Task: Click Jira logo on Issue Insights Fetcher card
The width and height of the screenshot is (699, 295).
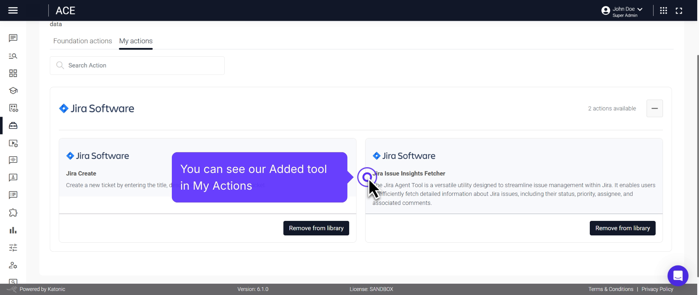Action: click(x=404, y=156)
